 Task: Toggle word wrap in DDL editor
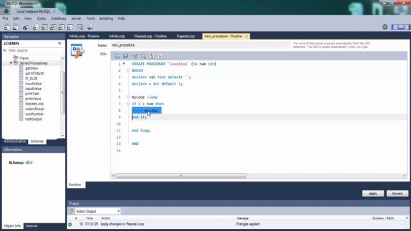click(160, 56)
